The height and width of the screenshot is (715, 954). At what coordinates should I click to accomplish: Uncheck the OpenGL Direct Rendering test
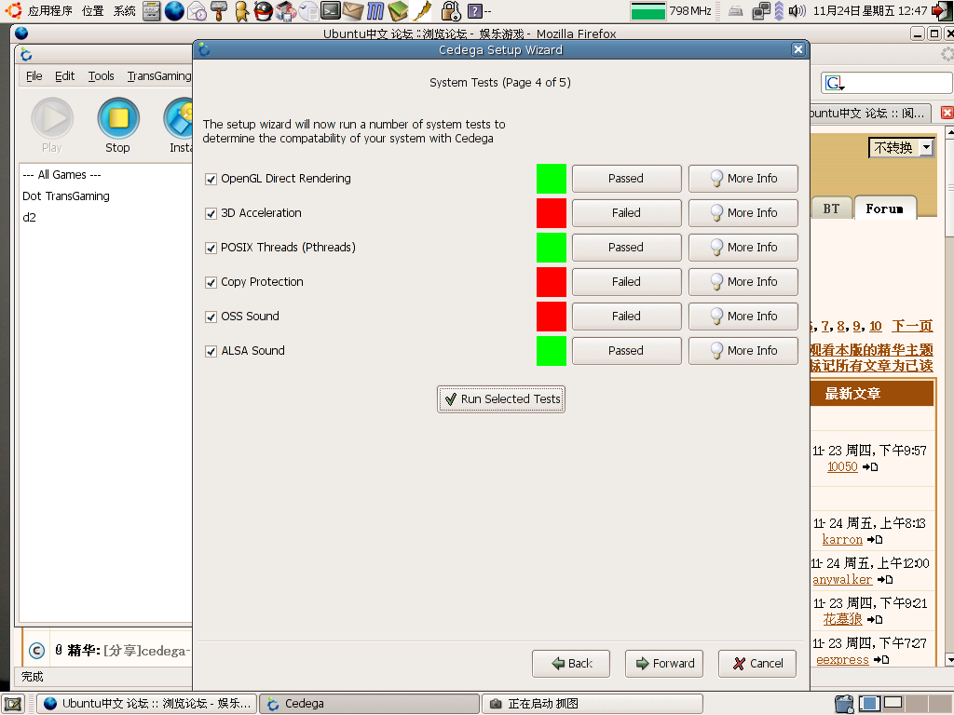[211, 179]
